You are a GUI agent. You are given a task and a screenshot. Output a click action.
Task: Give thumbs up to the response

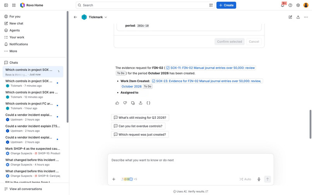point(117,103)
